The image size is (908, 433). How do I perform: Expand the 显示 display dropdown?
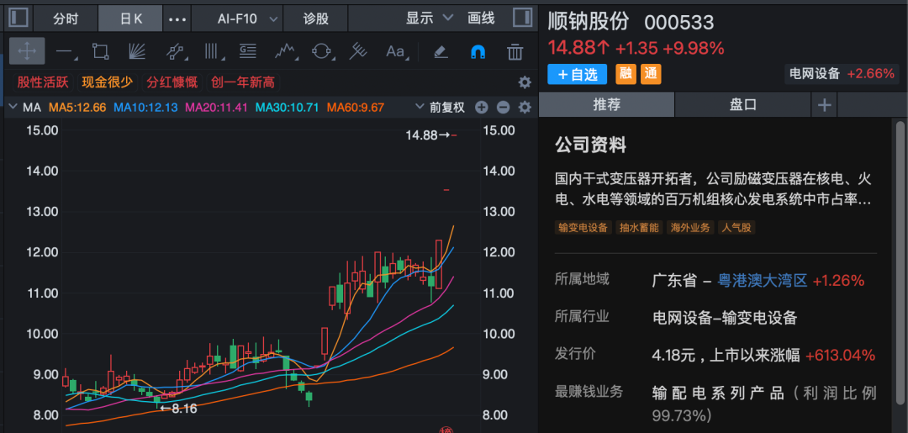(429, 18)
